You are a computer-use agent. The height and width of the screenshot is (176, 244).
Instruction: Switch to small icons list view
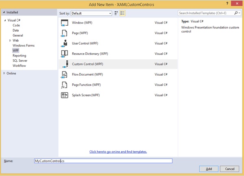[116, 13]
